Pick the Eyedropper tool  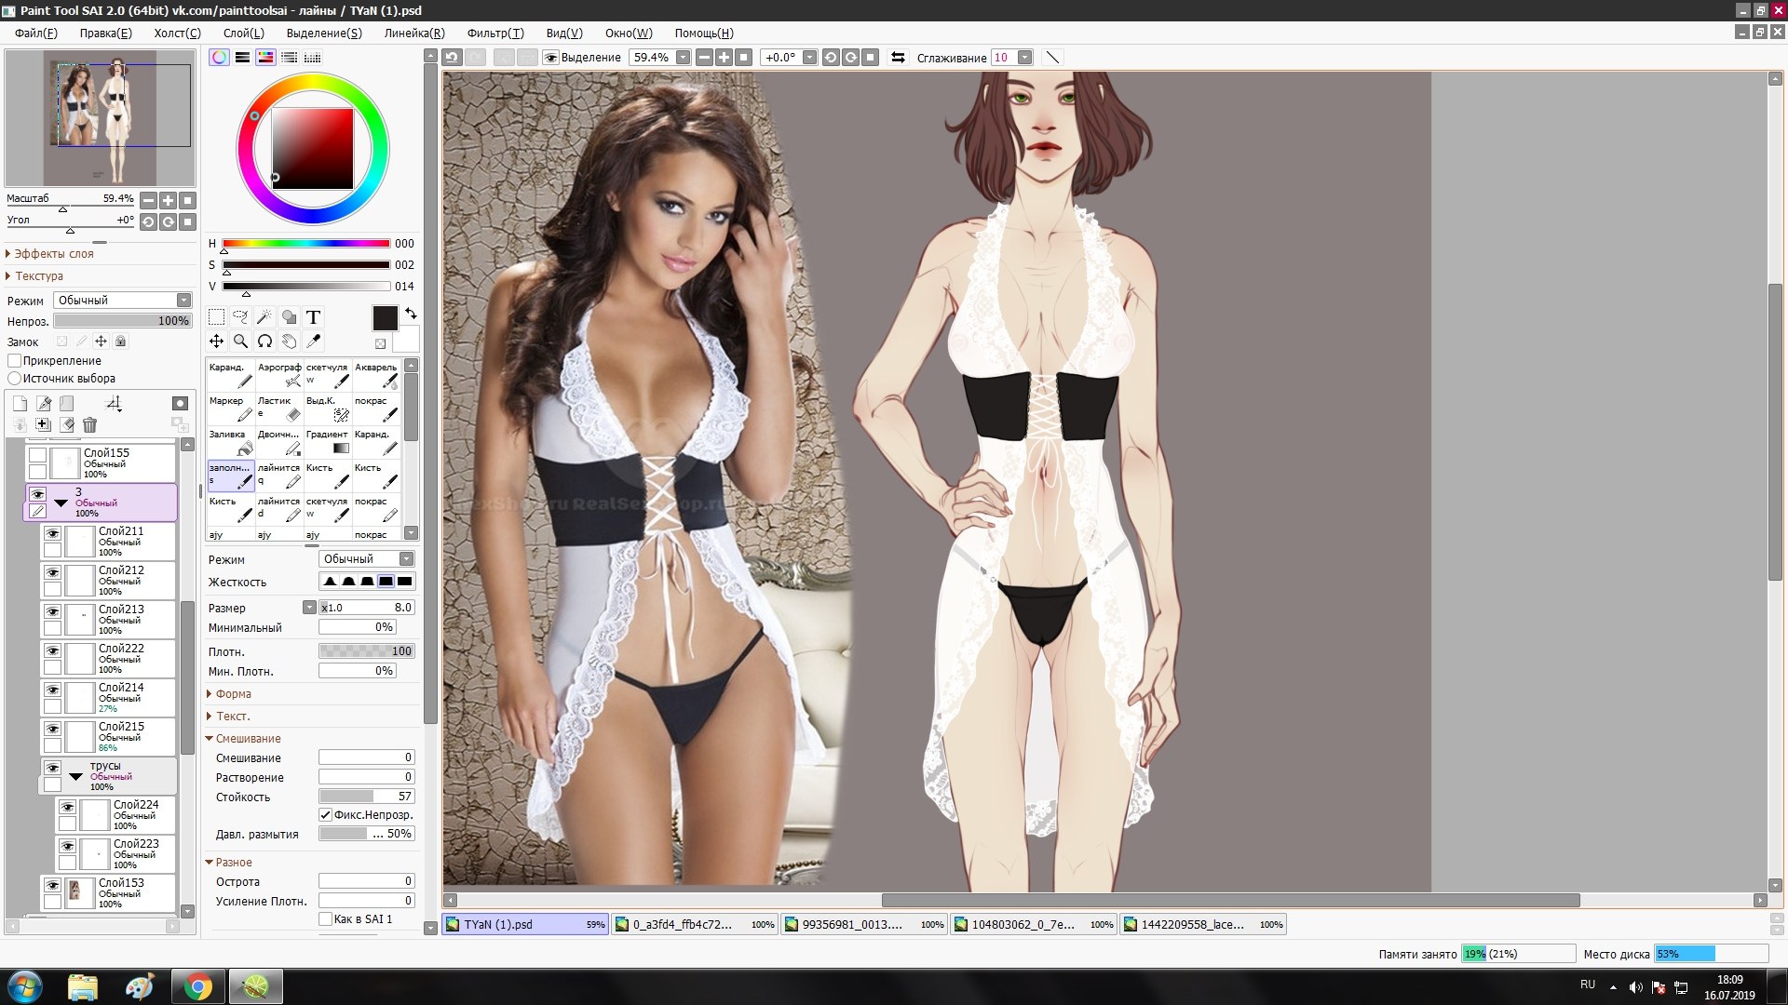314,342
